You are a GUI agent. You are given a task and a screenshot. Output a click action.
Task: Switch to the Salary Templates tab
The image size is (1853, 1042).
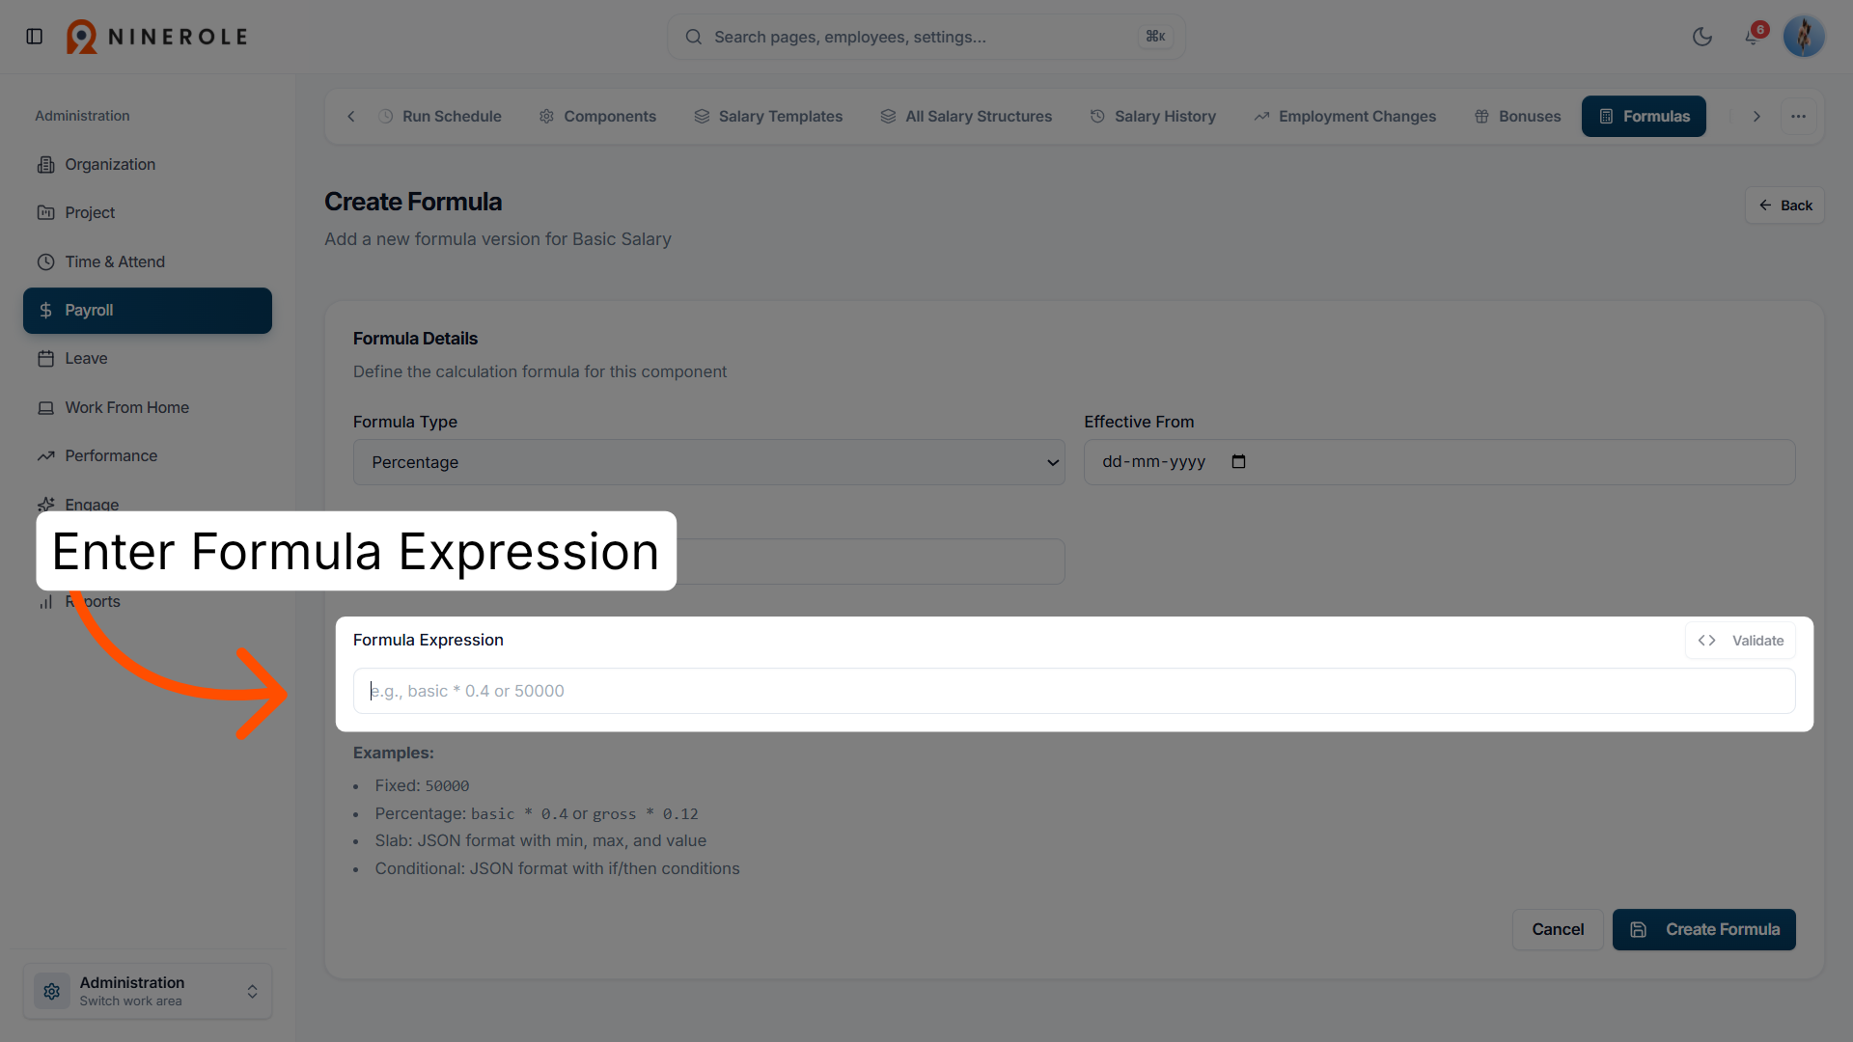tap(768, 117)
